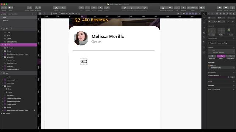Click the opacity value field
This screenshot has height=132, width=236.
click(232, 77)
